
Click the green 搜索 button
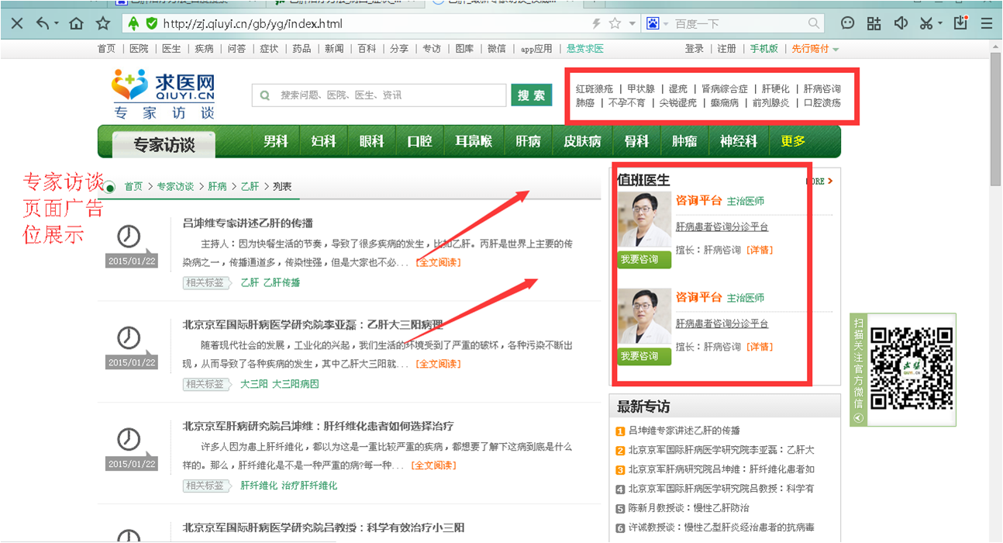(x=531, y=95)
